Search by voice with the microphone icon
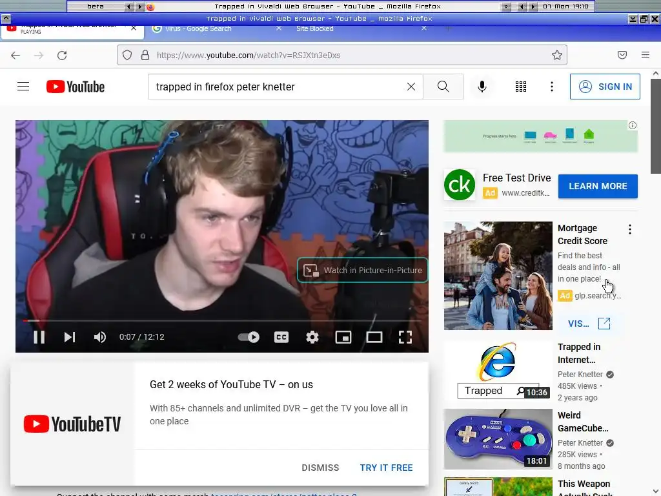 [482, 87]
